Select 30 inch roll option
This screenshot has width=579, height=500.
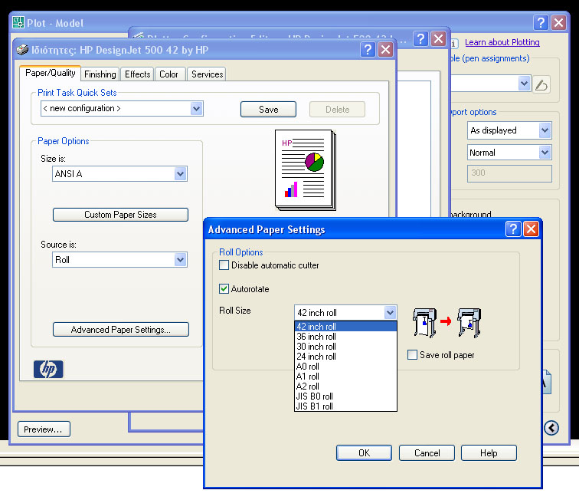pyautogui.click(x=345, y=347)
